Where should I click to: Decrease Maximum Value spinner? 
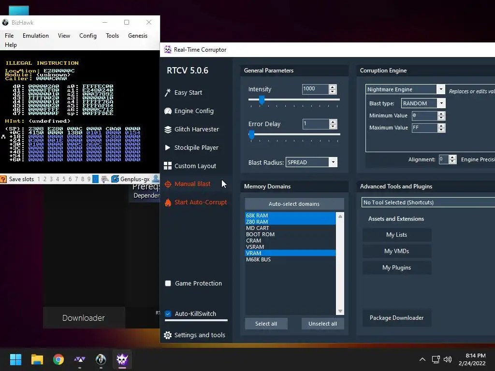click(x=441, y=129)
